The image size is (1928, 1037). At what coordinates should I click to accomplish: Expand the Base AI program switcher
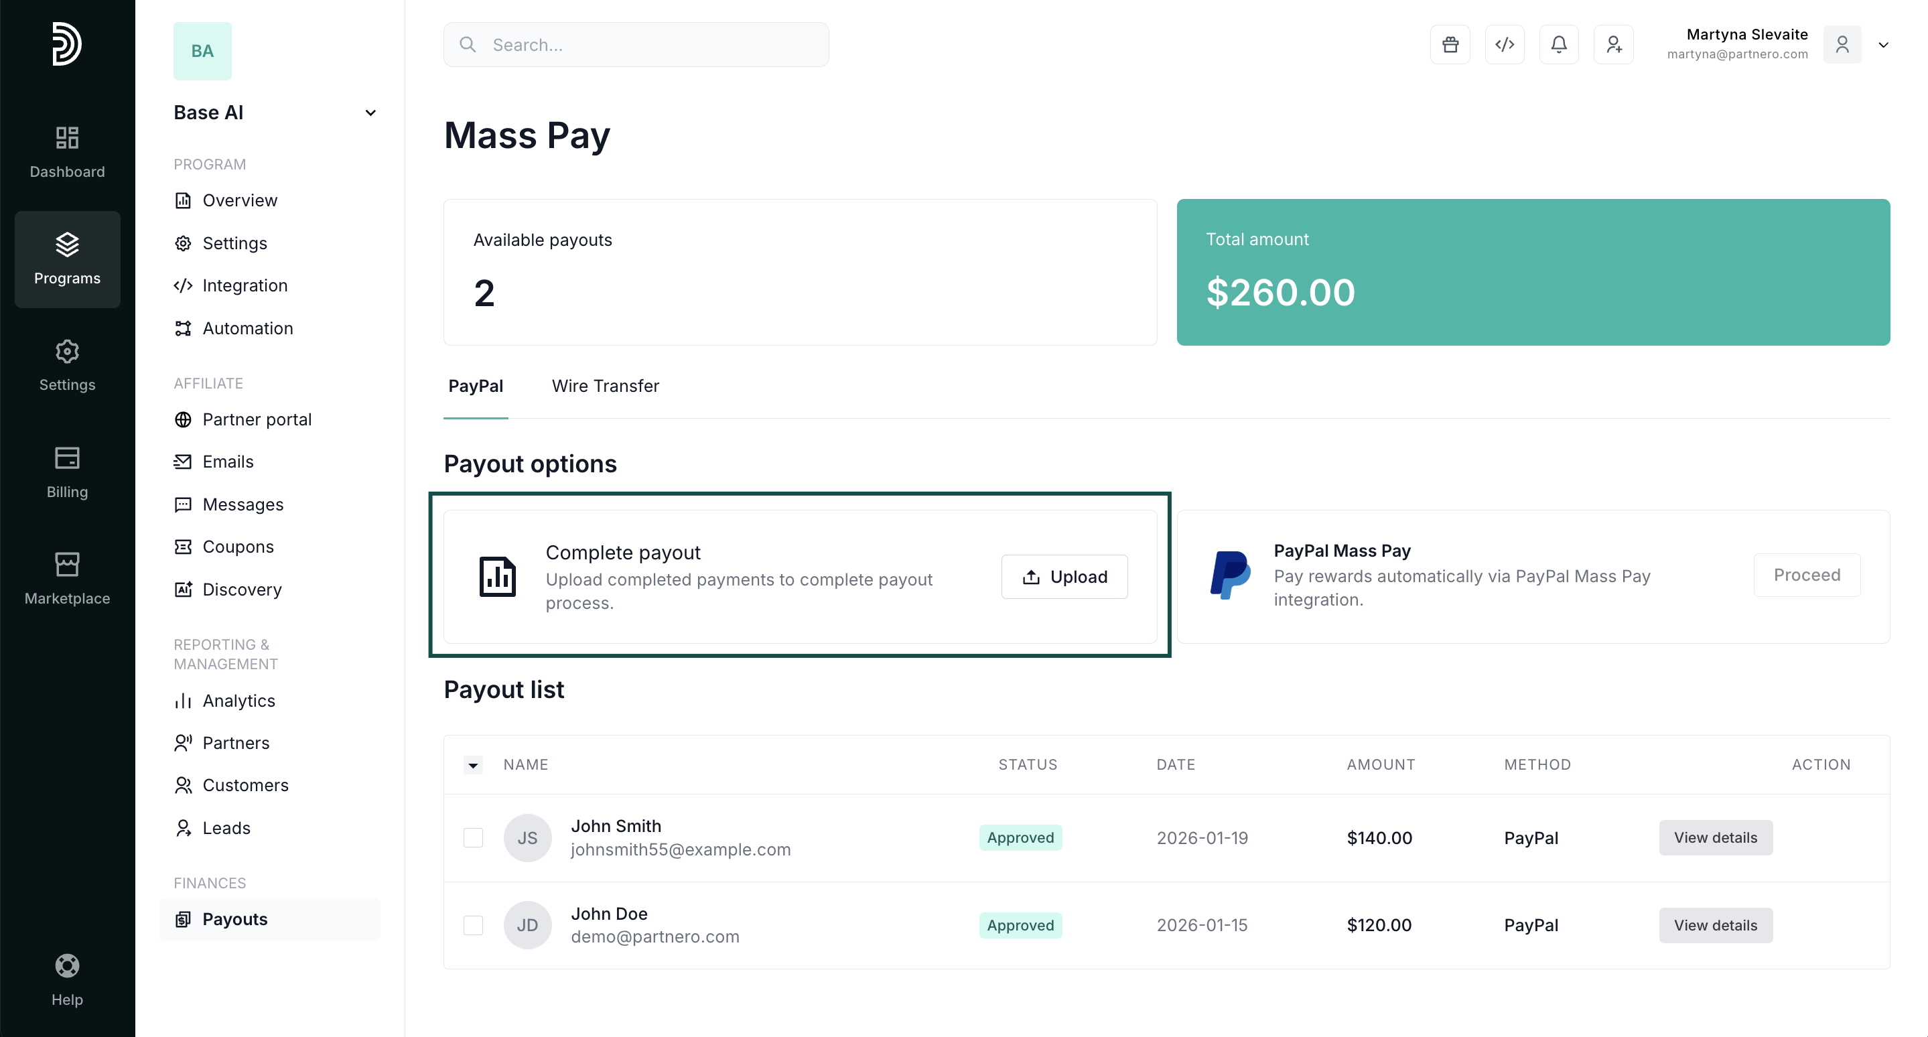point(370,113)
